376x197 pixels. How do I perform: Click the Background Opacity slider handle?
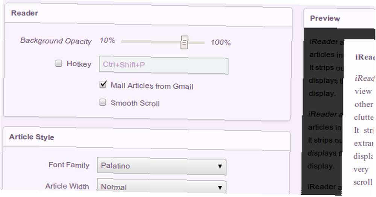tap(184, 43)
